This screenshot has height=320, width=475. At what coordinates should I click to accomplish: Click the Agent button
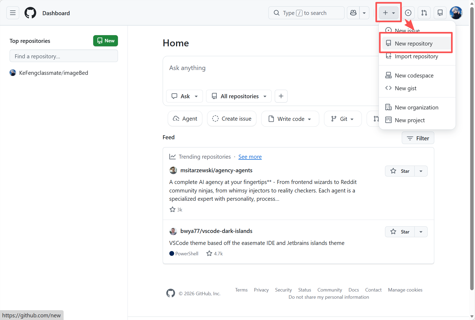pyautogui.click(x=185, y=119)
